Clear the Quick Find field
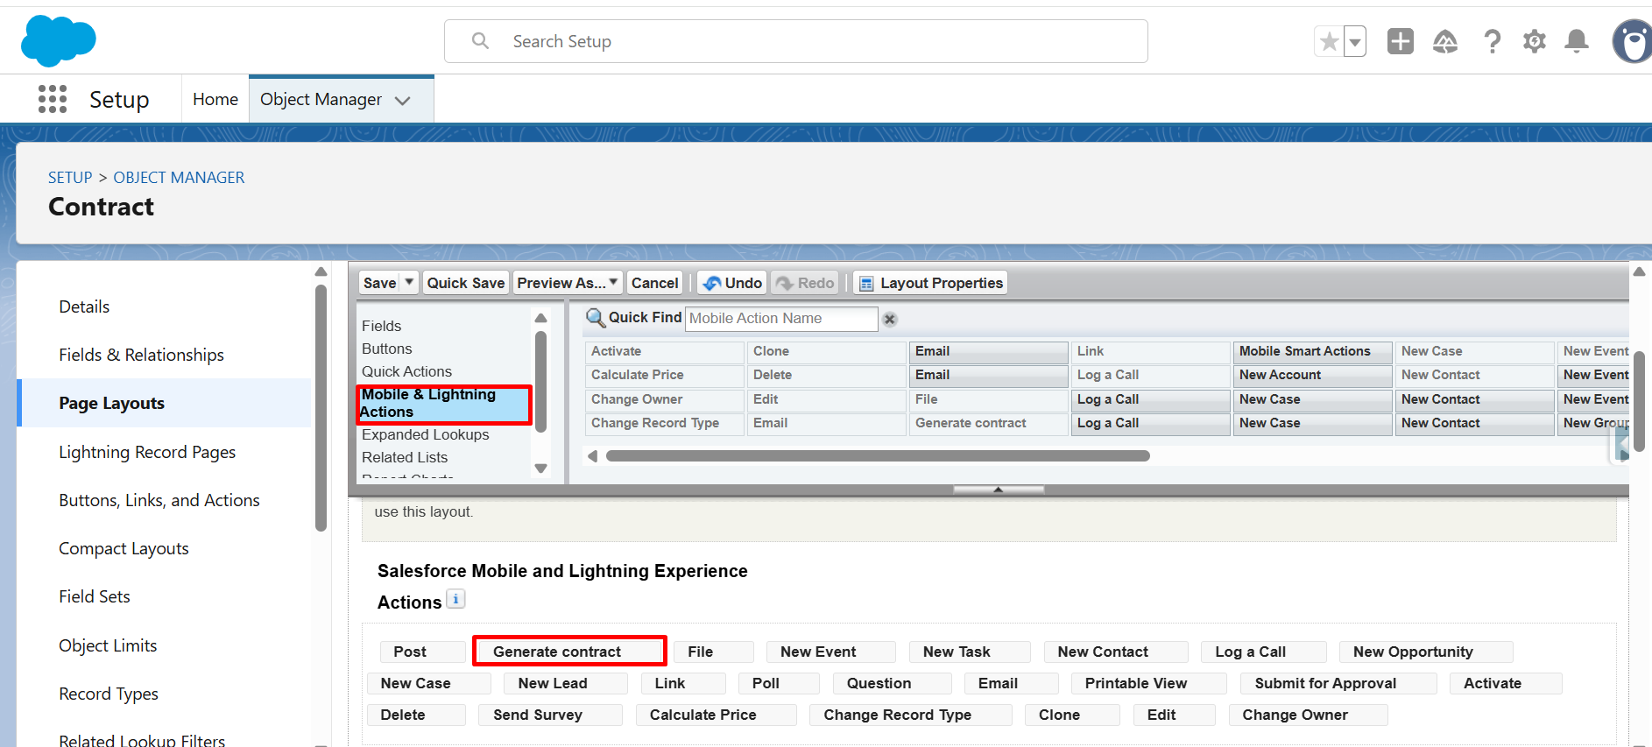 coord(889,319)
